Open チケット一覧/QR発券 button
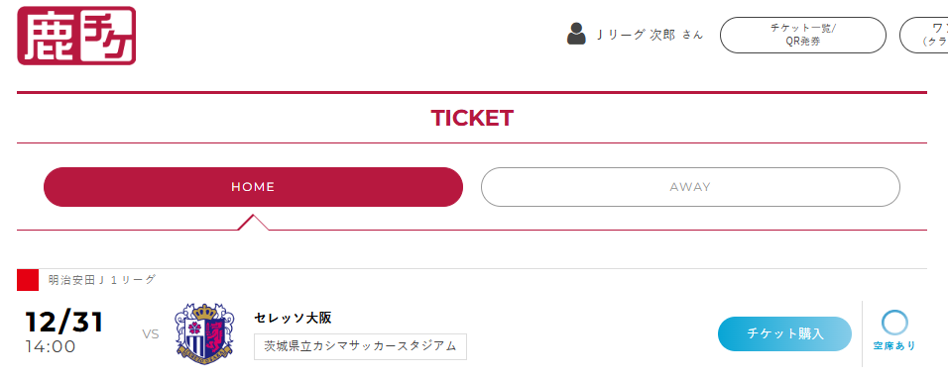The width and height of the screenshot is (948, 376). click(803, 35)
